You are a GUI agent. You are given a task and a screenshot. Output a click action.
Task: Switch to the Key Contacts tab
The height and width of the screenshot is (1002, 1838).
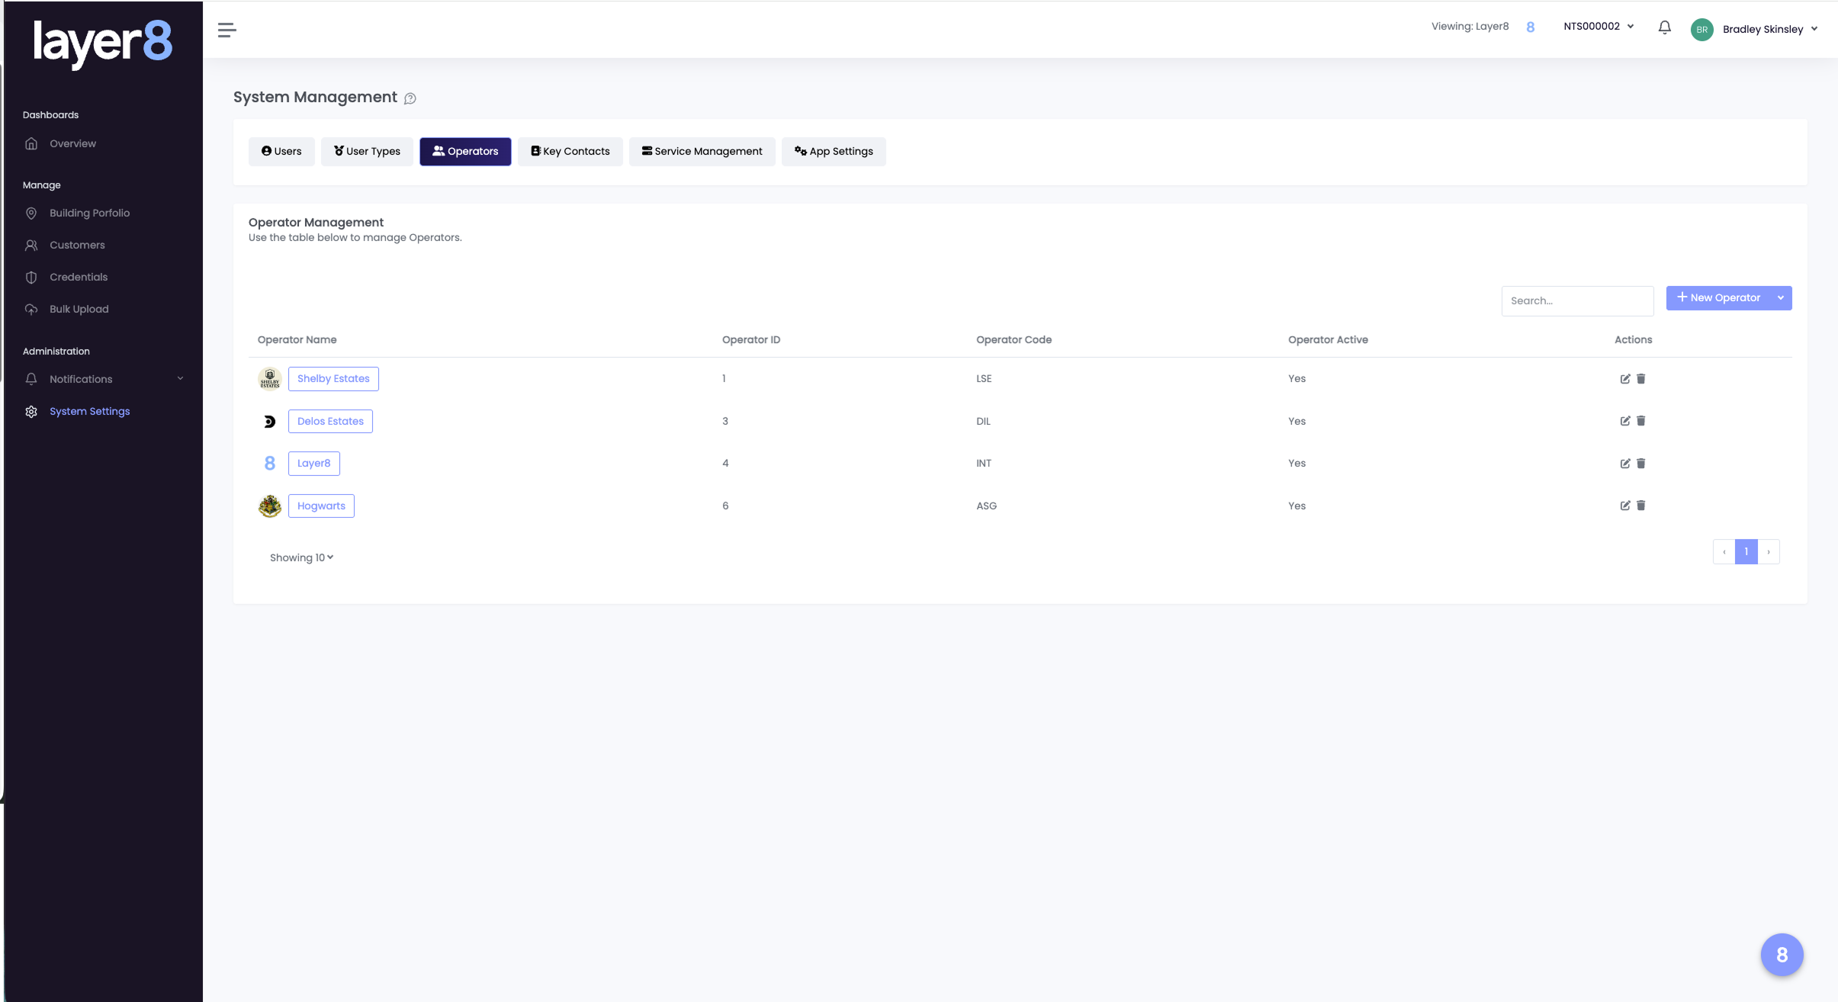coord(570,151)
